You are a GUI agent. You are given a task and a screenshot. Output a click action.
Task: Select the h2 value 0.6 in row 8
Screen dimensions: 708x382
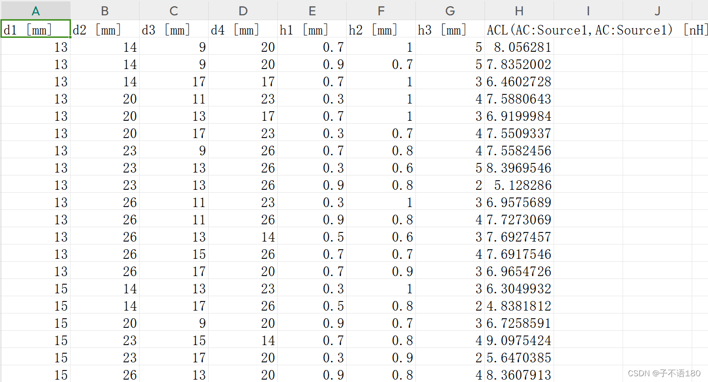(x=380, y=168)
